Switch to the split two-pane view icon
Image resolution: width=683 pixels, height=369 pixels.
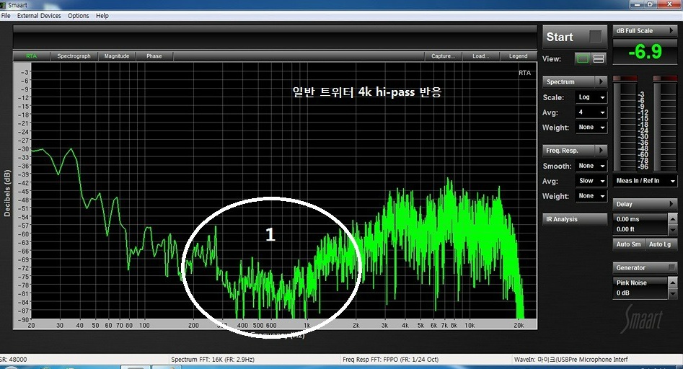599,58
